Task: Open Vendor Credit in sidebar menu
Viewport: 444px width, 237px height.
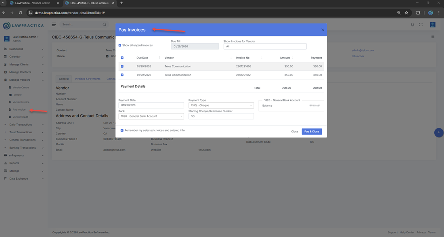Action: click(x=20, y=117)
